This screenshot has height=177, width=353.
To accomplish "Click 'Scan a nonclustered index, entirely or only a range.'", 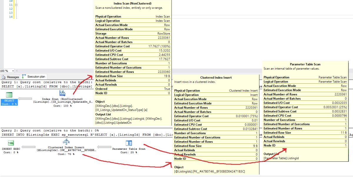I will [129, 8].
